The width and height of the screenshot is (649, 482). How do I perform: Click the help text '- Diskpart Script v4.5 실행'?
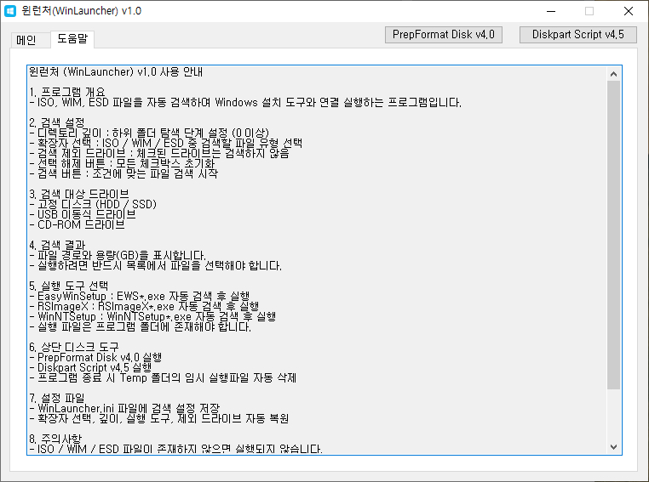tap(90, 368)
